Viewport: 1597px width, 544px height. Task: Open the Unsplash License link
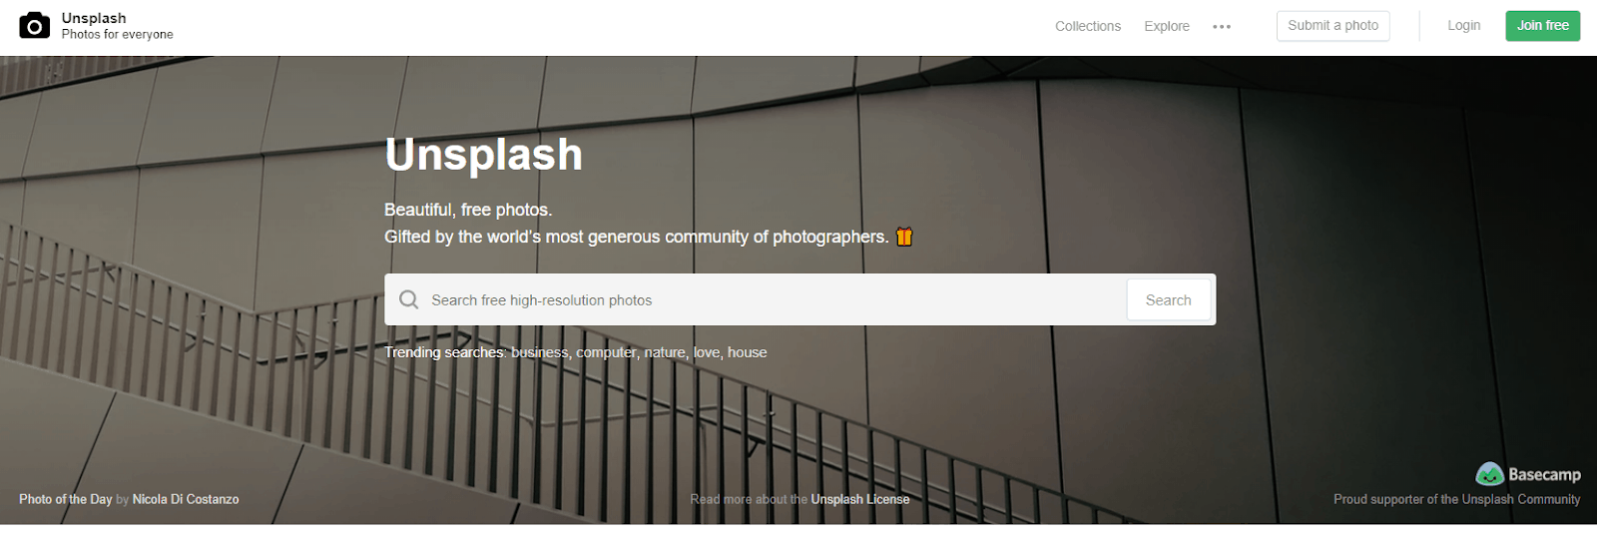coord(860,499)
